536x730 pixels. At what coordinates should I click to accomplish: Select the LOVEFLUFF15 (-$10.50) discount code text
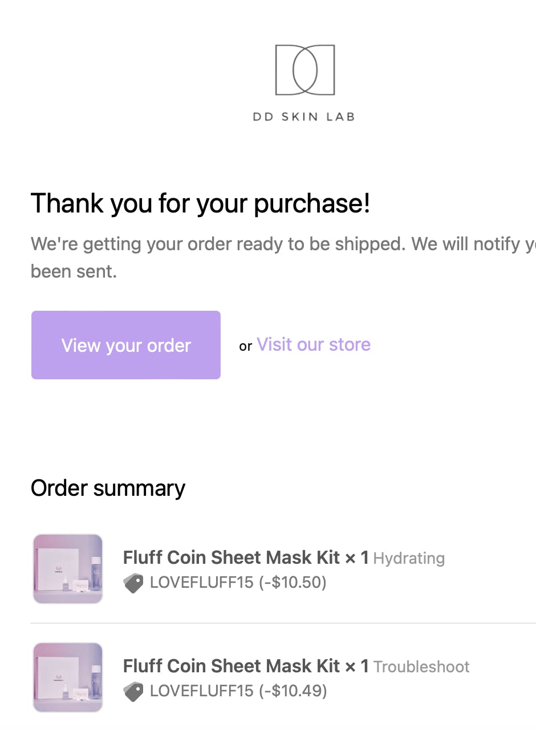(x=238, y=583)
